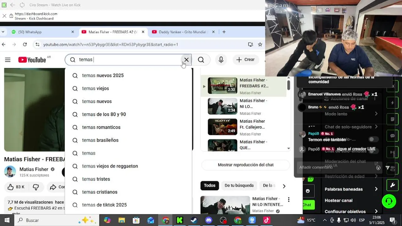Go back in the YouTube browser window

[3, 45]
